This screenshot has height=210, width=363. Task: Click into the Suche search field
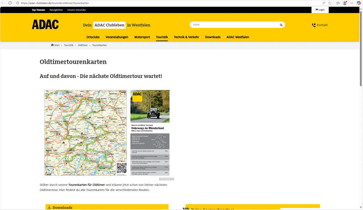234,25
